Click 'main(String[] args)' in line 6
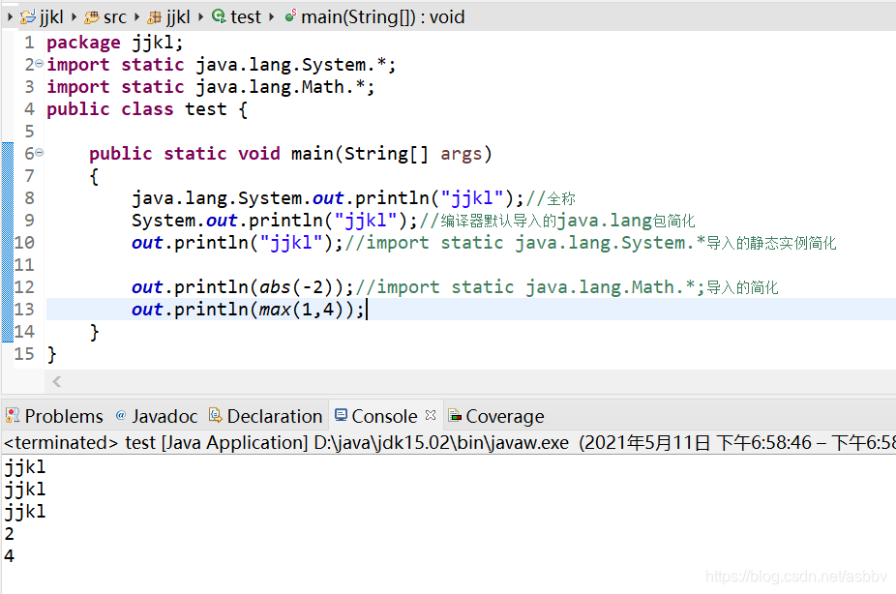Screen dimensions: 896x594 coord(392,154)
